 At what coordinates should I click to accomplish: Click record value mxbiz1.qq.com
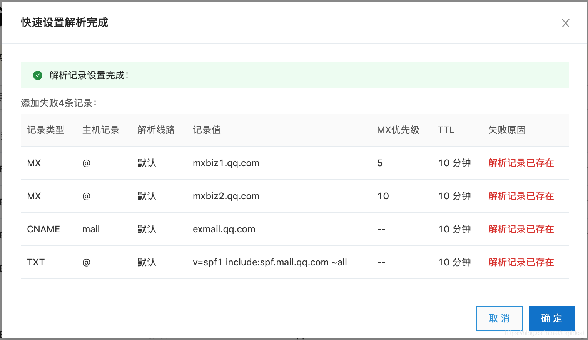[x=226, y=163]
